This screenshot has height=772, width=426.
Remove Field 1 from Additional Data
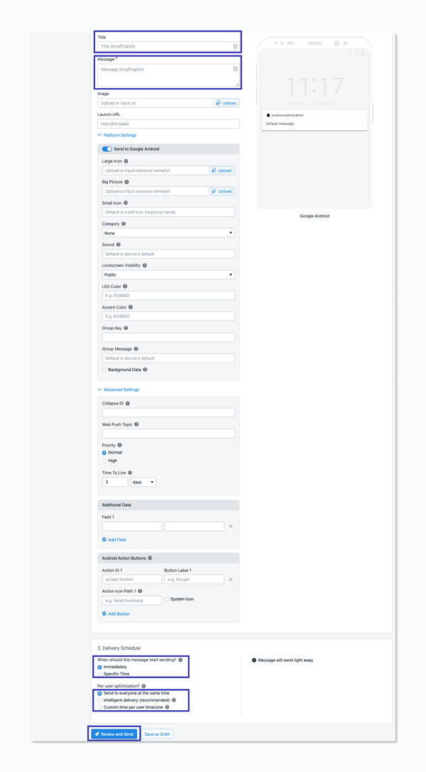[x=231, y=525]
